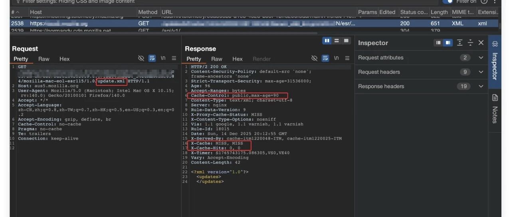
Task: Open Inspector side tab icon
Action: pos(495,43)
